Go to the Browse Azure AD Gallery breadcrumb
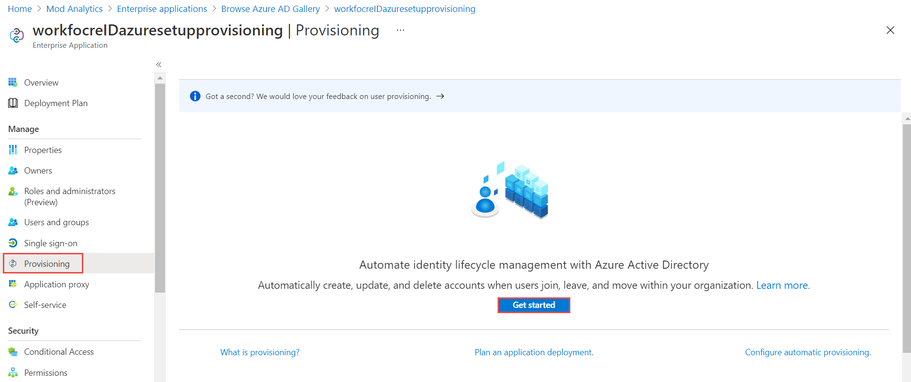This screenshot has height=382, width=911. tap(270, 9)
